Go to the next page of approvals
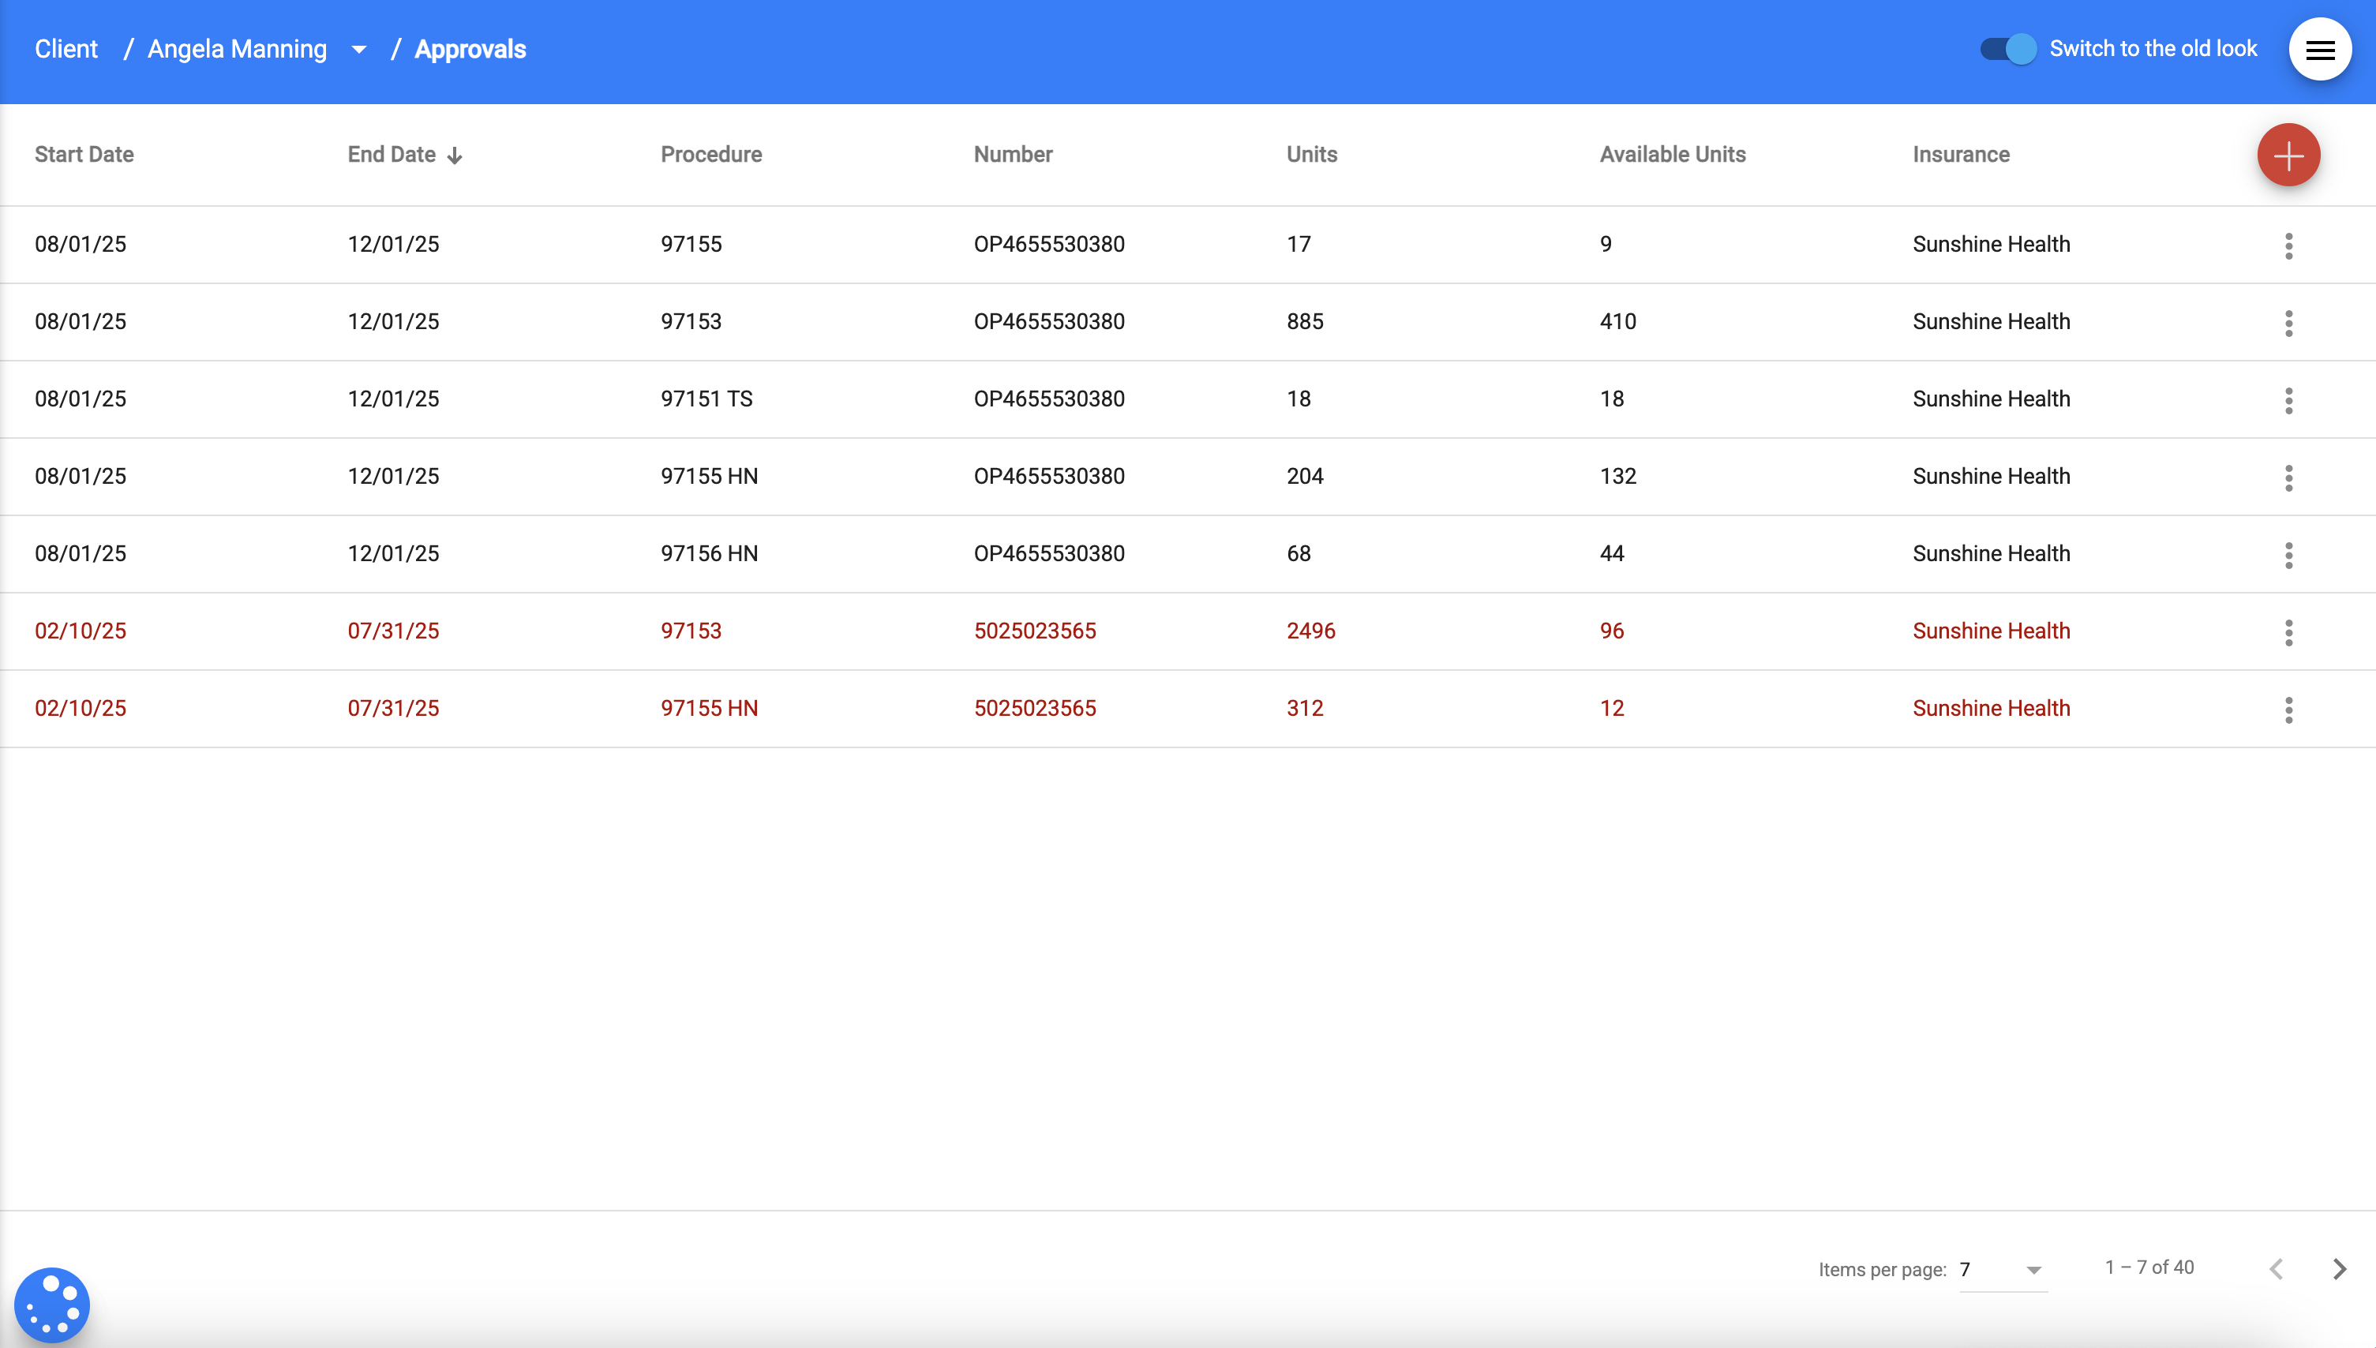The height and width of the screenshot is (1348, 2376). 2339,1268
